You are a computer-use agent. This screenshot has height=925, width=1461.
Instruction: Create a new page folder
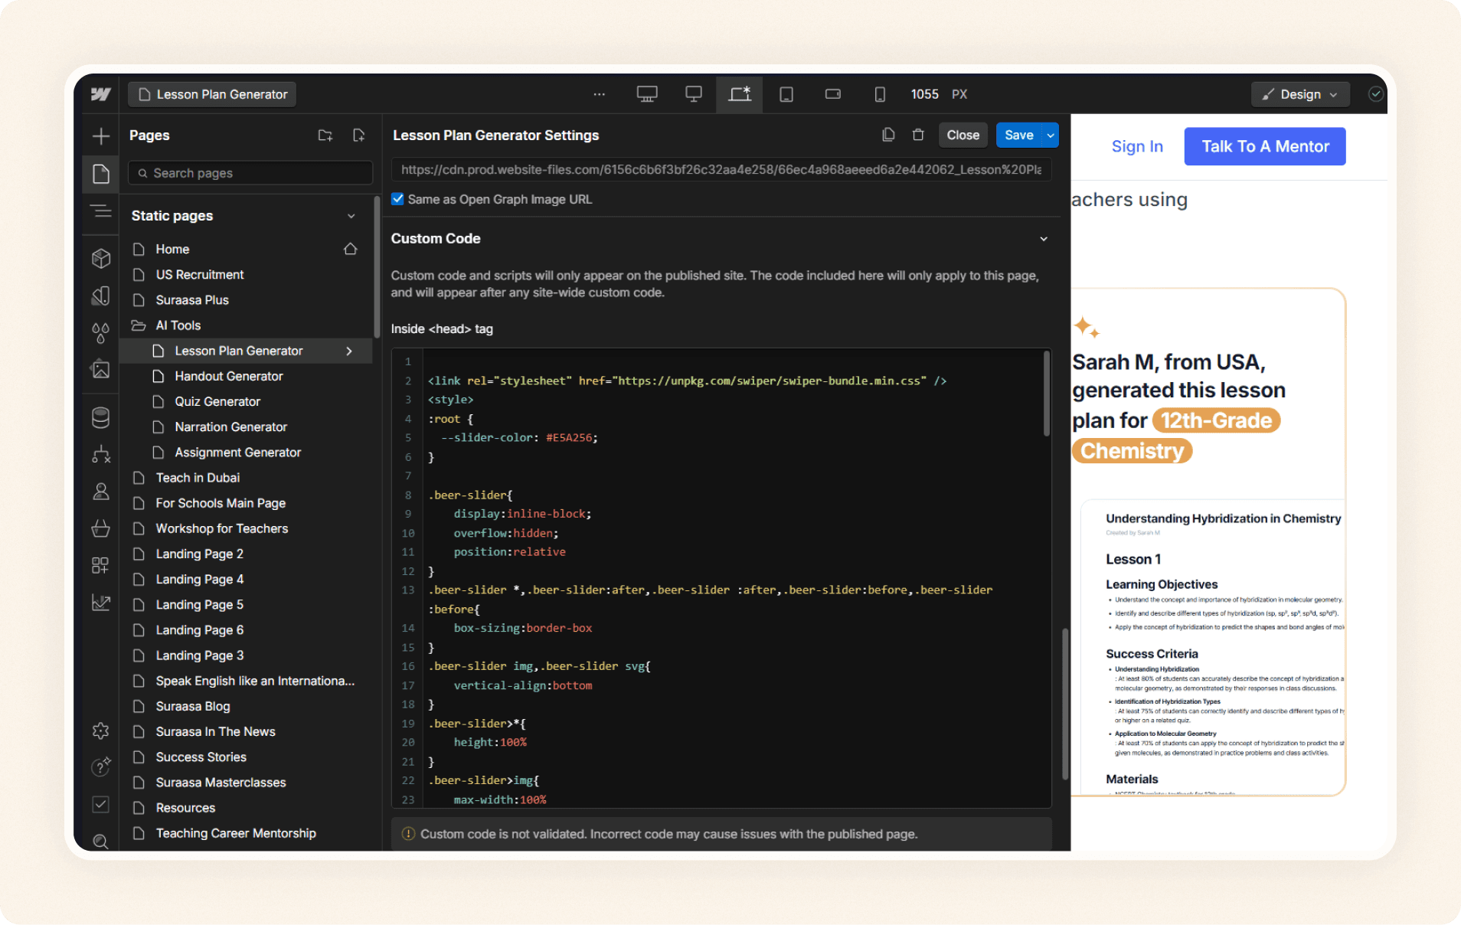[x=325, y=136]
